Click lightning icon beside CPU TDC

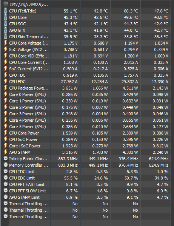pyautogui.click(x=5, y=75)
